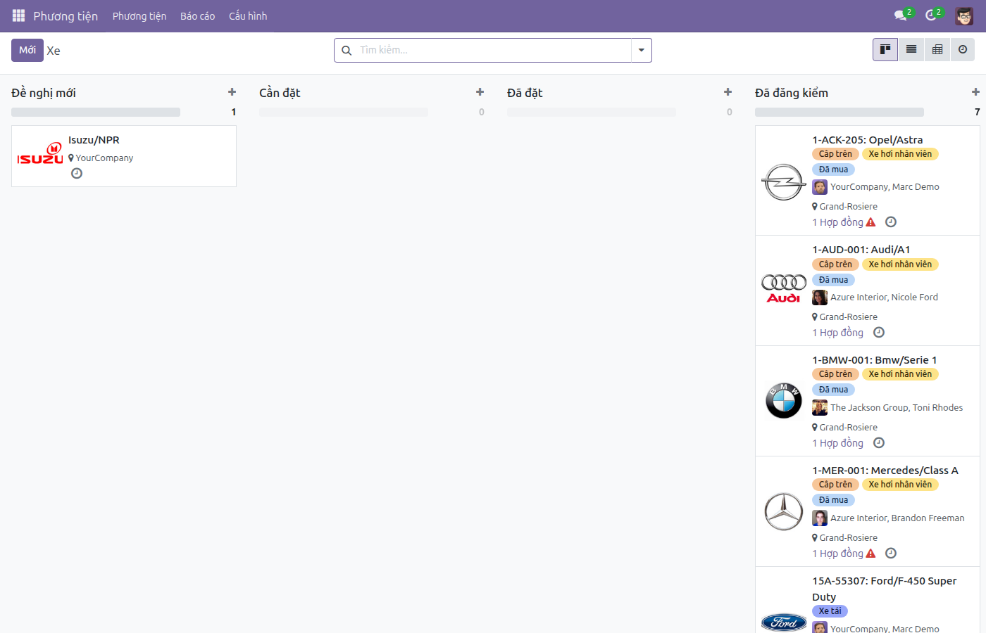Open the Báo cáo menu

coord(197,15)
